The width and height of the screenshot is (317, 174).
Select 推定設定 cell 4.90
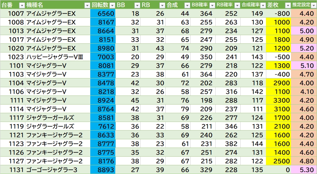click(304, 40)
